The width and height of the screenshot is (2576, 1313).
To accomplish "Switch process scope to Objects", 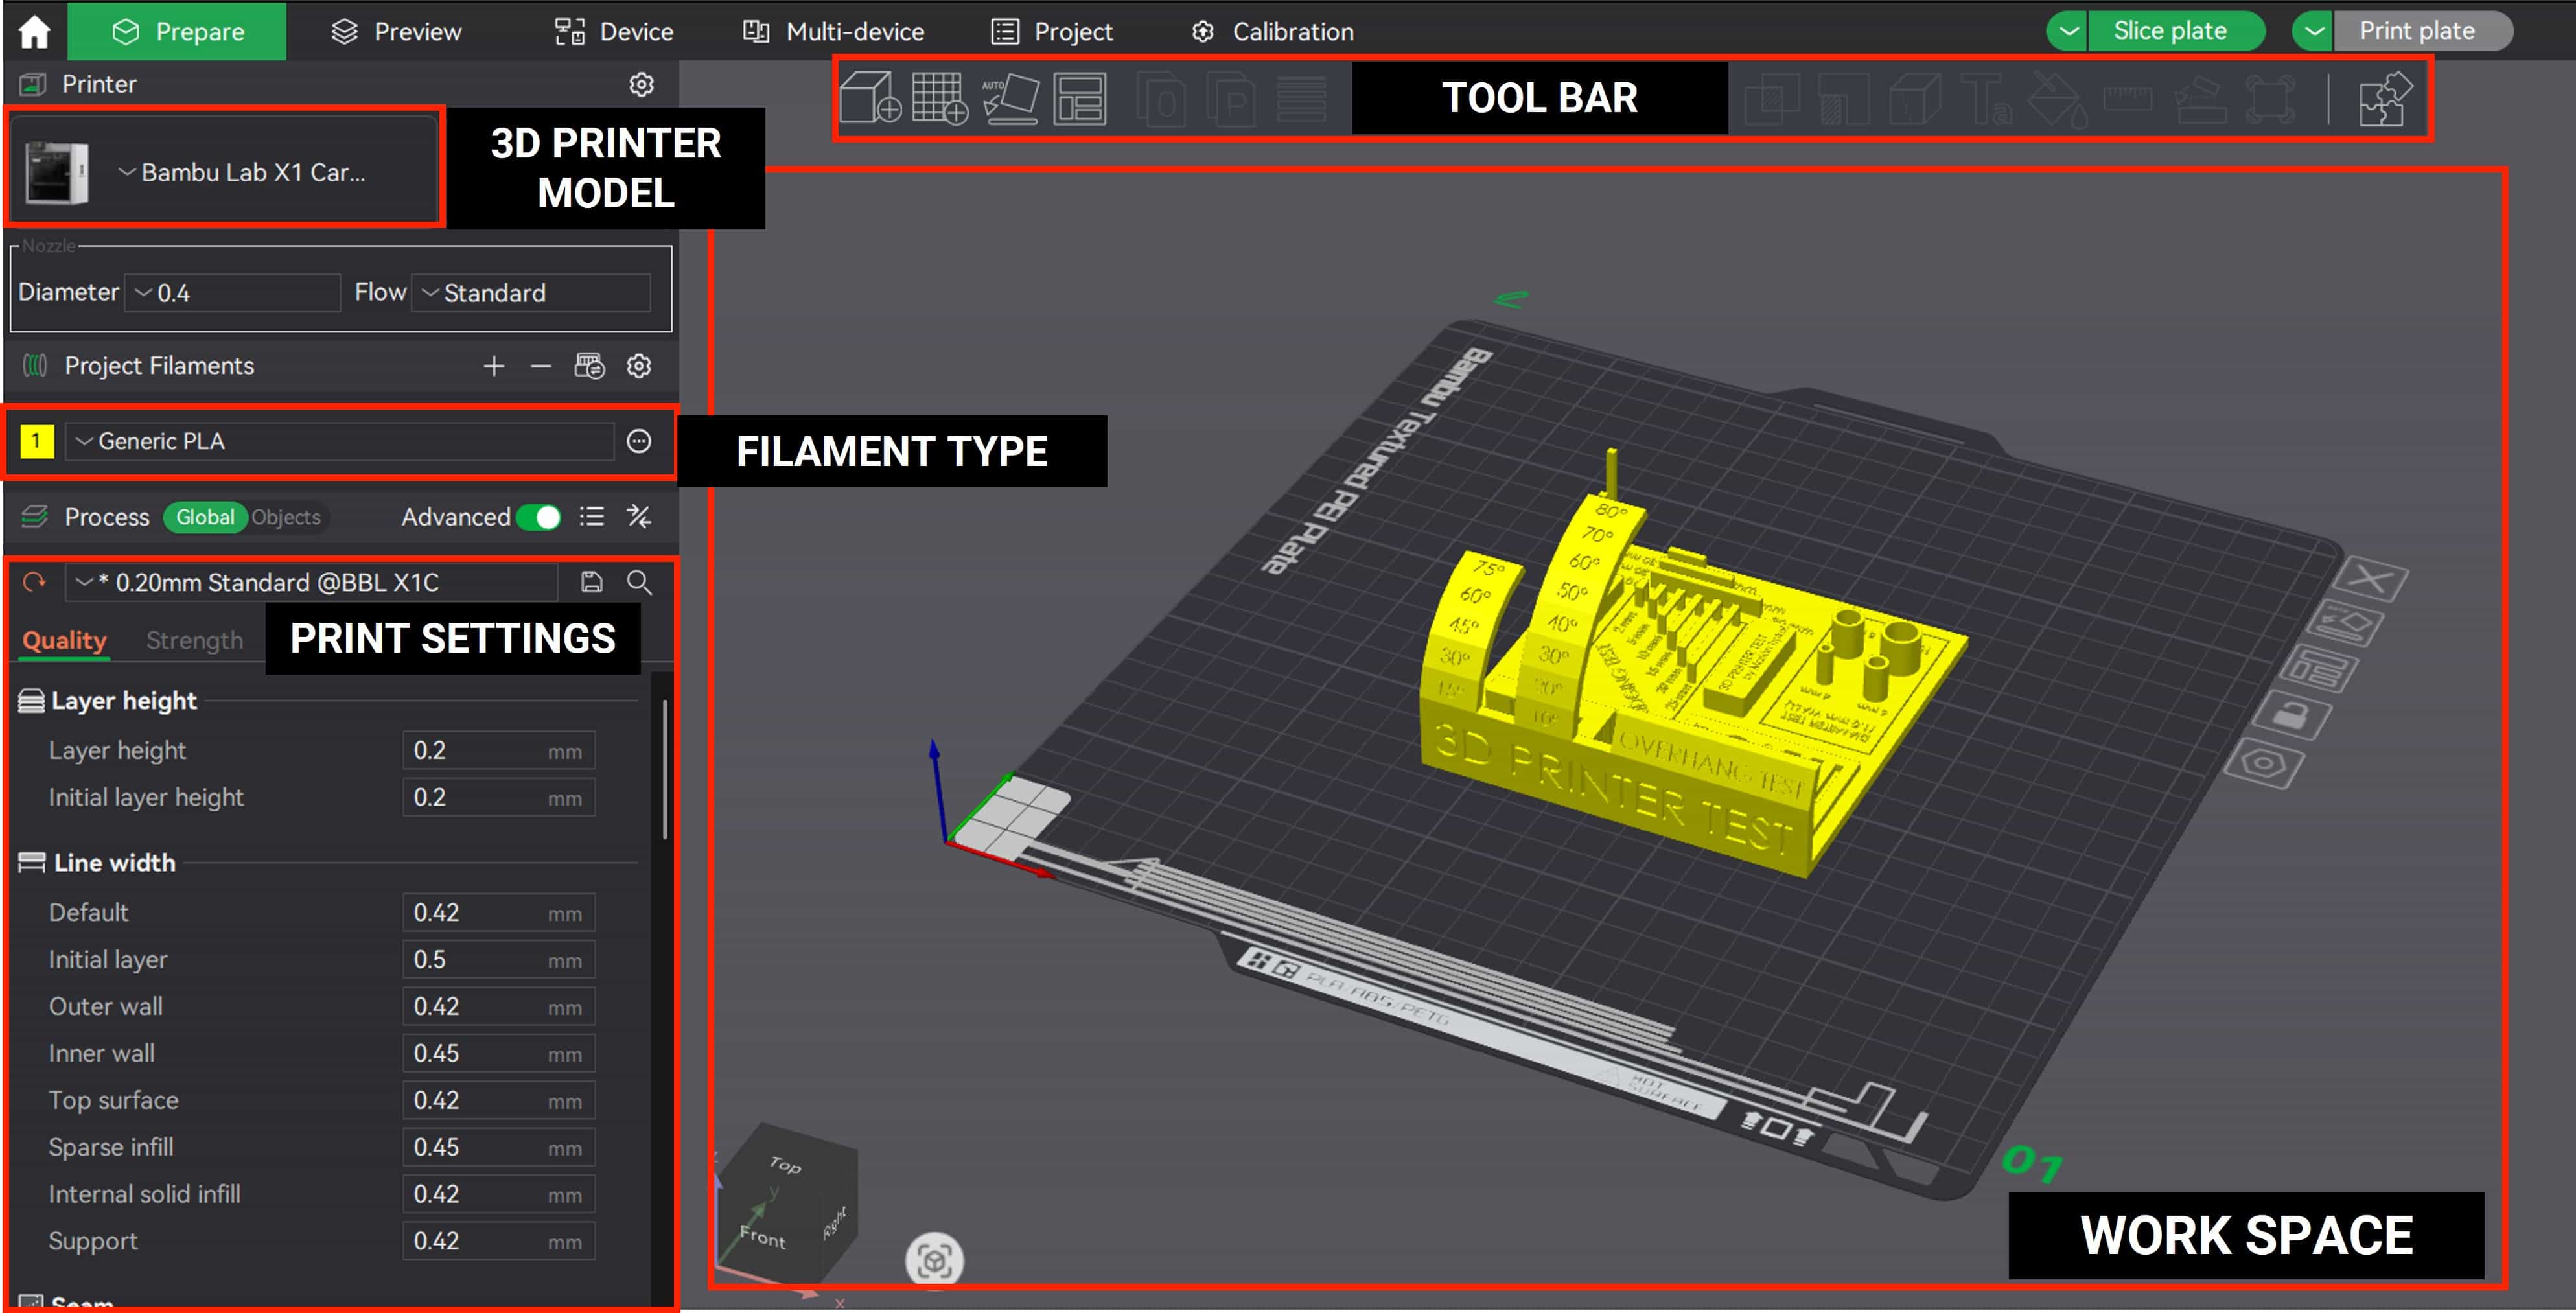I will tap(286, 517).
